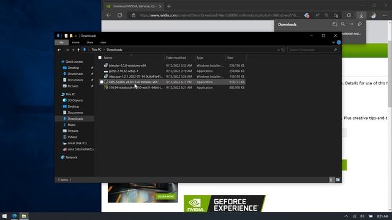This screenshot has width=392, height=220.
Task: Click File Explorer icon on taskbar
Action: pyautogui.click(x=24, y=216)
